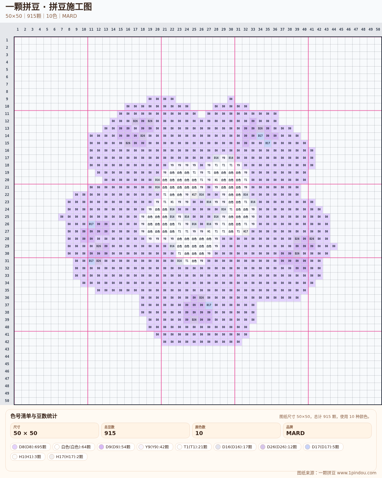Screen dimensions: 382x478
Task: Click the D8 cell in column 44, row 29
Action: coord(334,246)
